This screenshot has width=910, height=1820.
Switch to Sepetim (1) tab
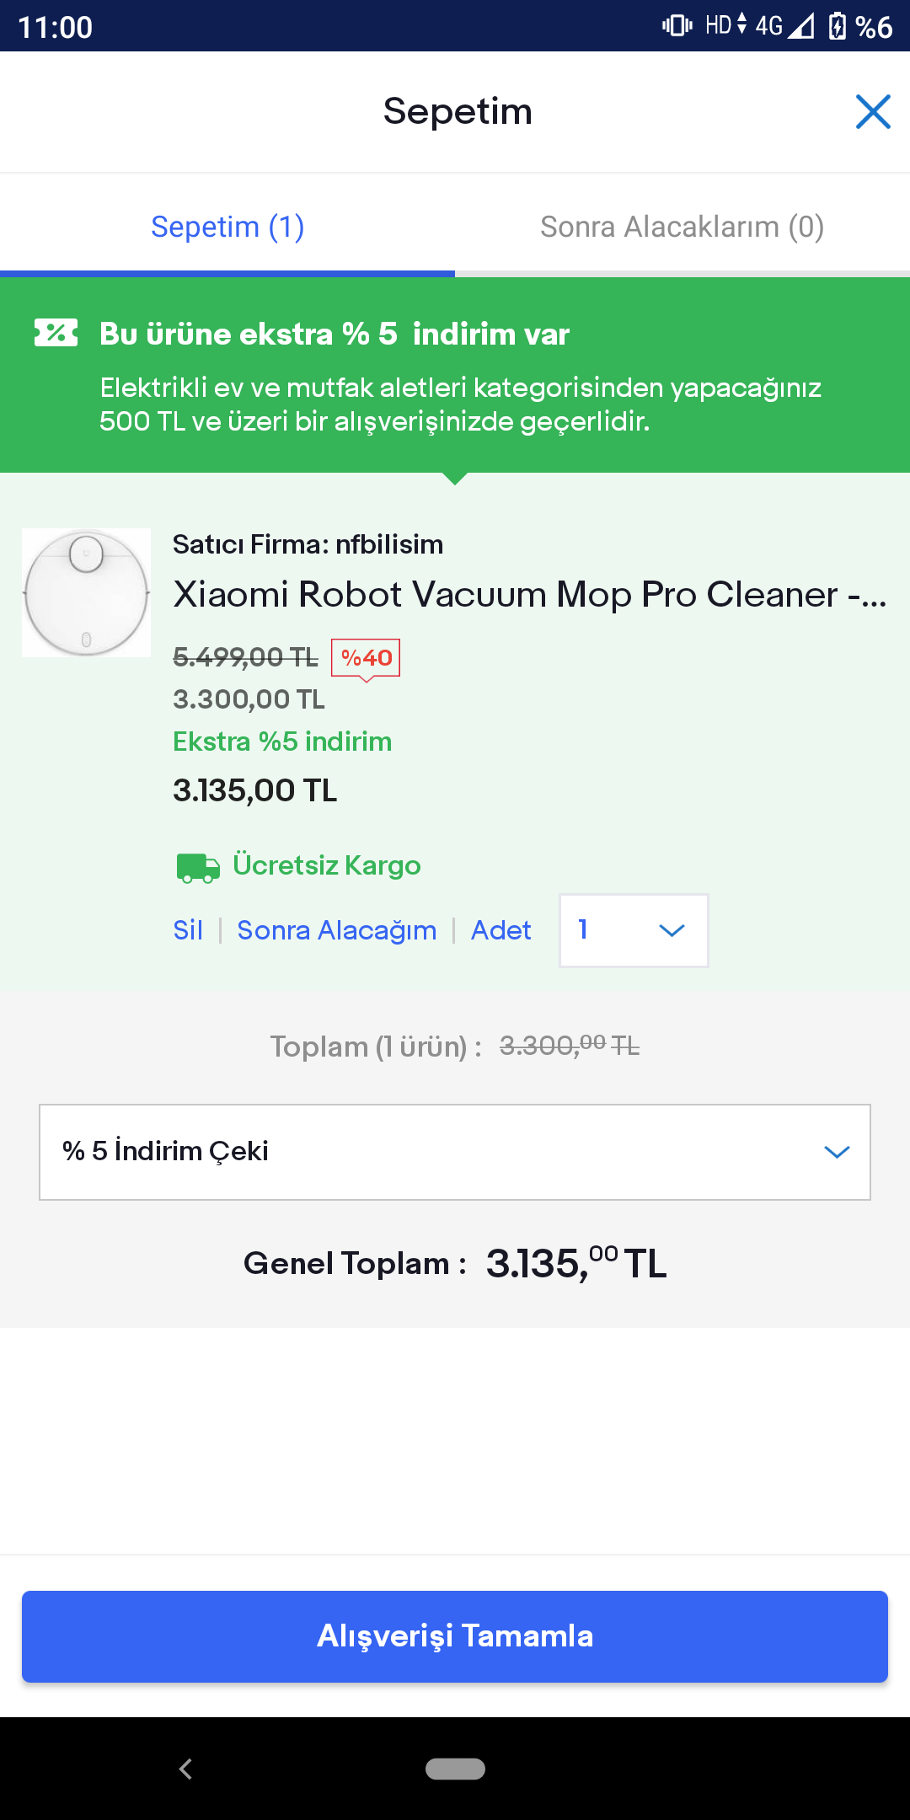[x=227, y=227]
